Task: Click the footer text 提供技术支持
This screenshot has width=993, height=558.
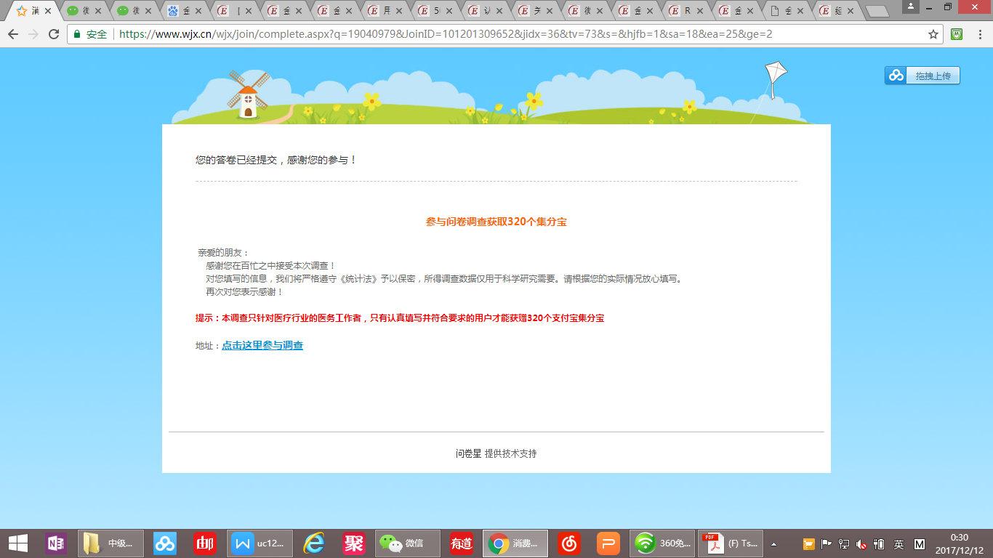Action: click(x=511, y=453)
